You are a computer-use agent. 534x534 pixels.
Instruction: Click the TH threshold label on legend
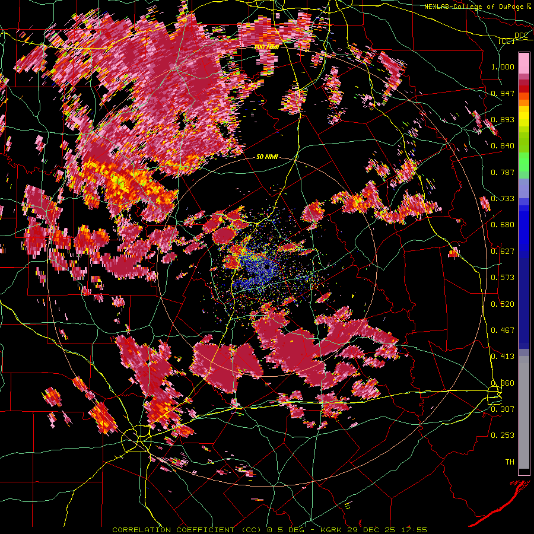[x=510, y=462]
